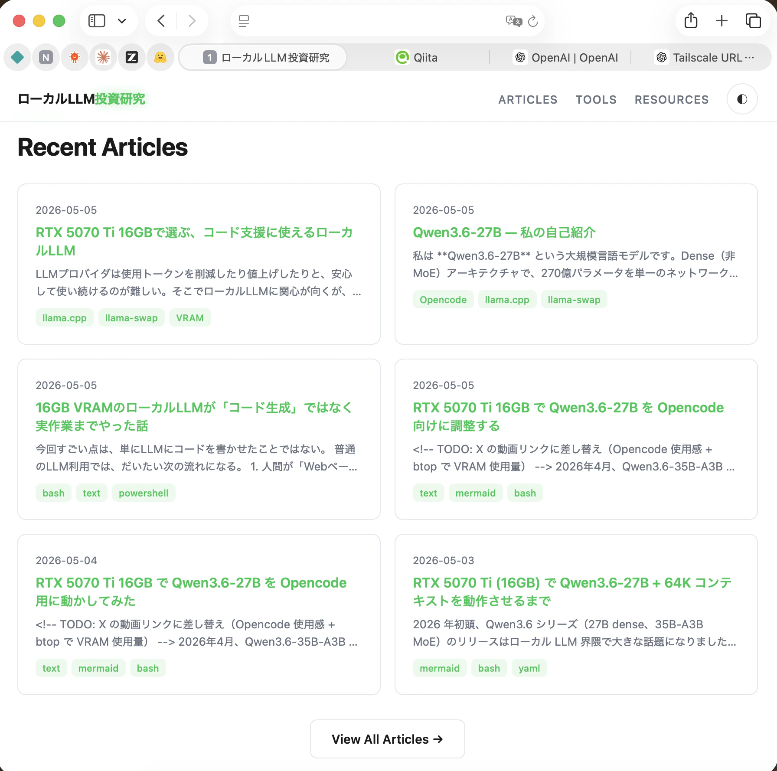Go forward to the next page
Screen dimensions: 777x771
192,21
